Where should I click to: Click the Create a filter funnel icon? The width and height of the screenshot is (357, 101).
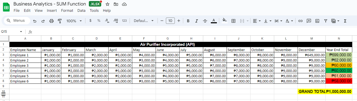(326, 21)
